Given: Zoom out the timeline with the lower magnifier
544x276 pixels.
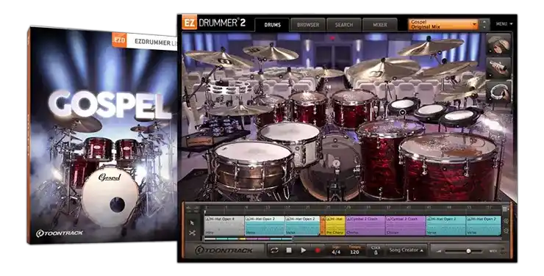Looking at the screenshot, I should (x=506, y=230).
